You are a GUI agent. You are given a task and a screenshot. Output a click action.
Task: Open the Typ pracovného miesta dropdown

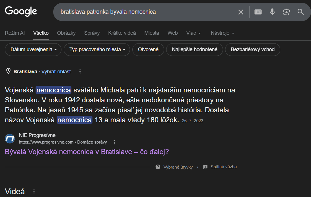(97, 49)
